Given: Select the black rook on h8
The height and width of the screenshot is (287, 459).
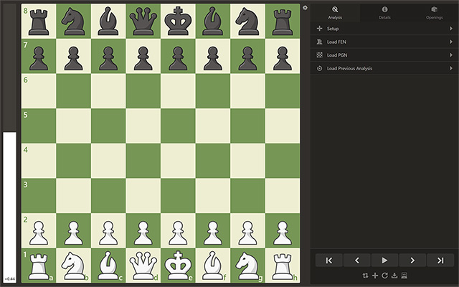Looking at the screenshot, I should pyautogui.click(x=283, y=21).
